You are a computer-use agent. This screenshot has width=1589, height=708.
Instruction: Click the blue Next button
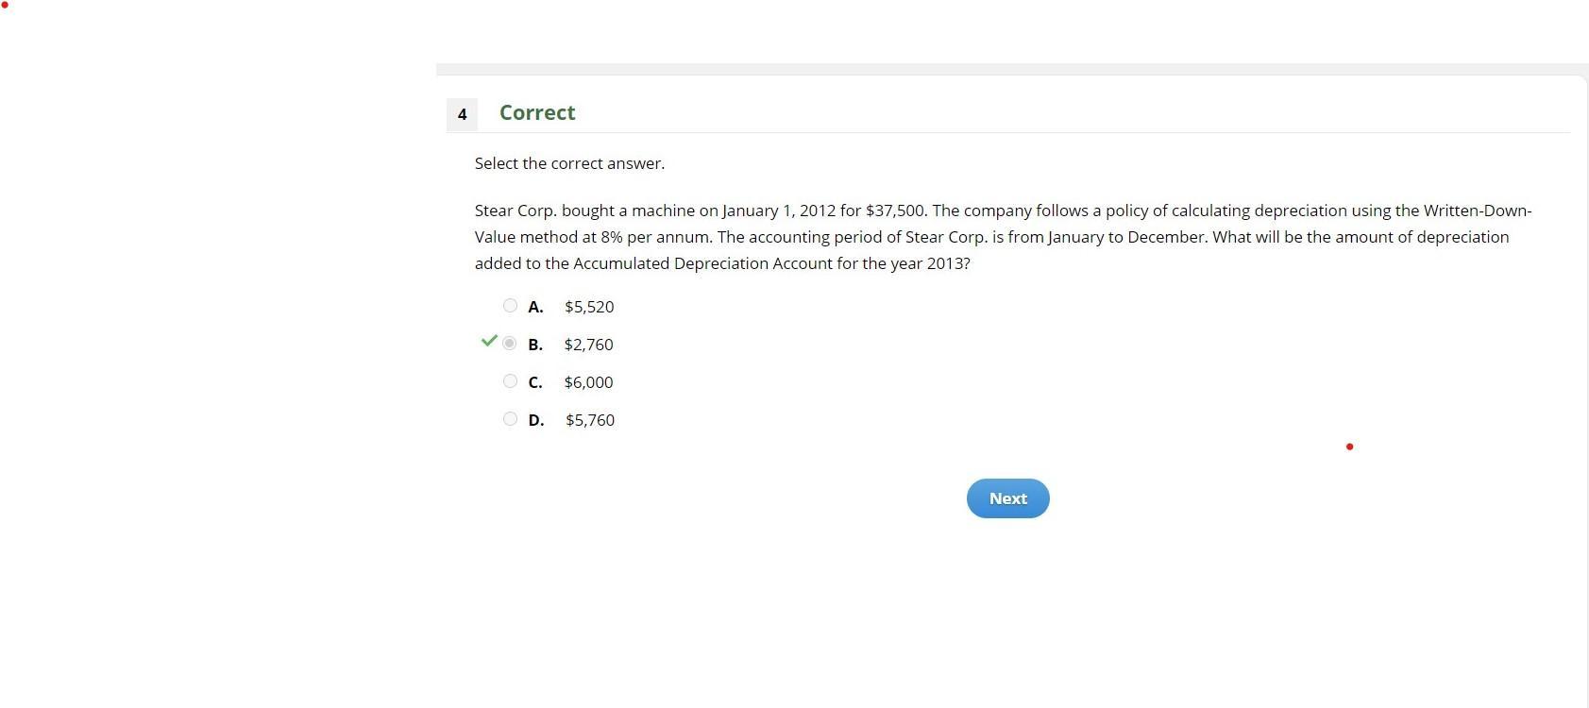tap(1007, 498)
